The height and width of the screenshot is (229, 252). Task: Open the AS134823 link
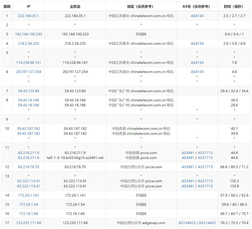click(x=187, y=223)
